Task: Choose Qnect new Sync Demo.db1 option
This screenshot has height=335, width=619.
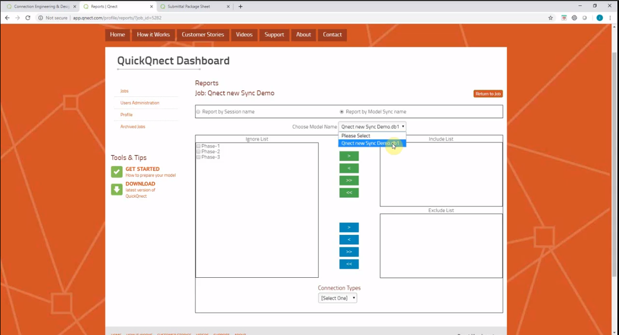Action: (x=372, y=143)
